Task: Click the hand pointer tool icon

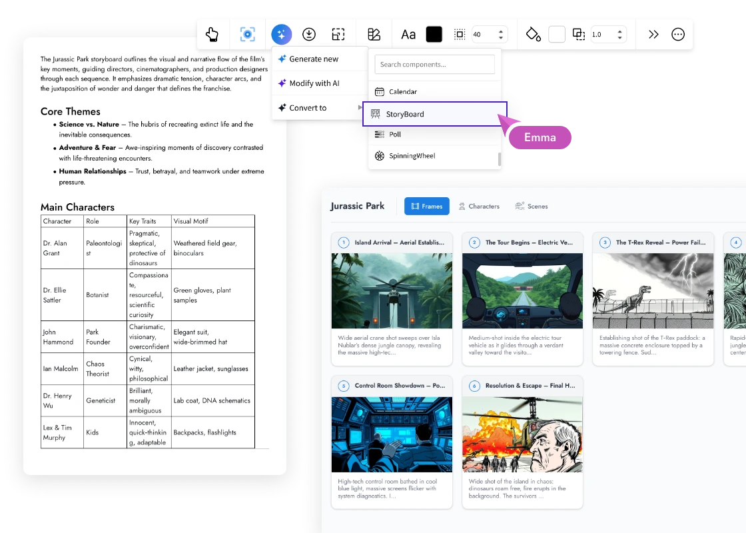Action: pyautogui.click(x=212, y=35)
